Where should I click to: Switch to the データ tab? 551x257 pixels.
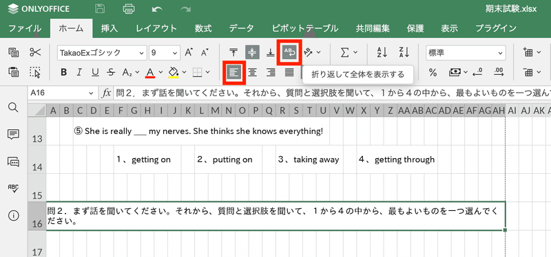coord(242,28)
